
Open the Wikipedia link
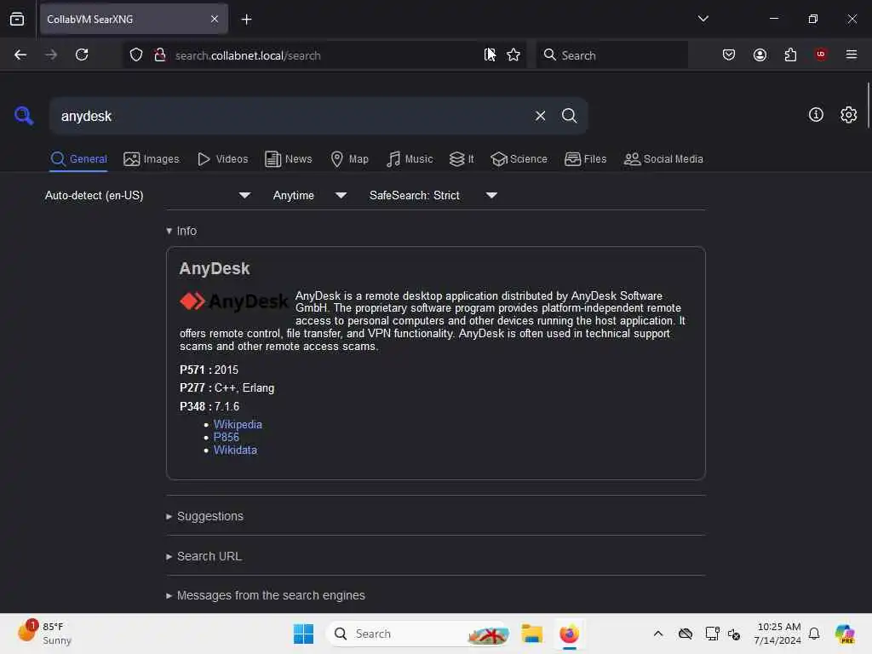[x=238, y=424]
